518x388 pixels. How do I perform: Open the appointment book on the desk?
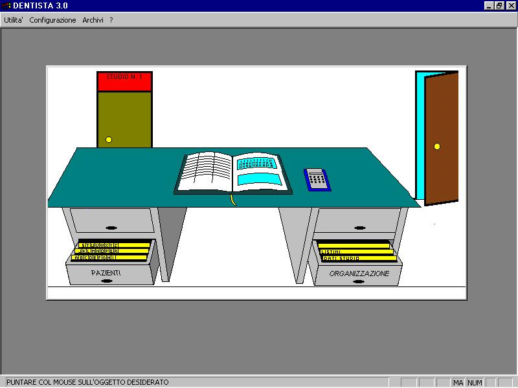tap(233, 173)
